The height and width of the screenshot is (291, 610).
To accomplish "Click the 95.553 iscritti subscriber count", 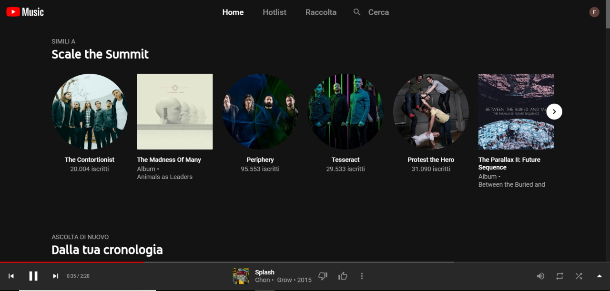I will click(260, 169).
